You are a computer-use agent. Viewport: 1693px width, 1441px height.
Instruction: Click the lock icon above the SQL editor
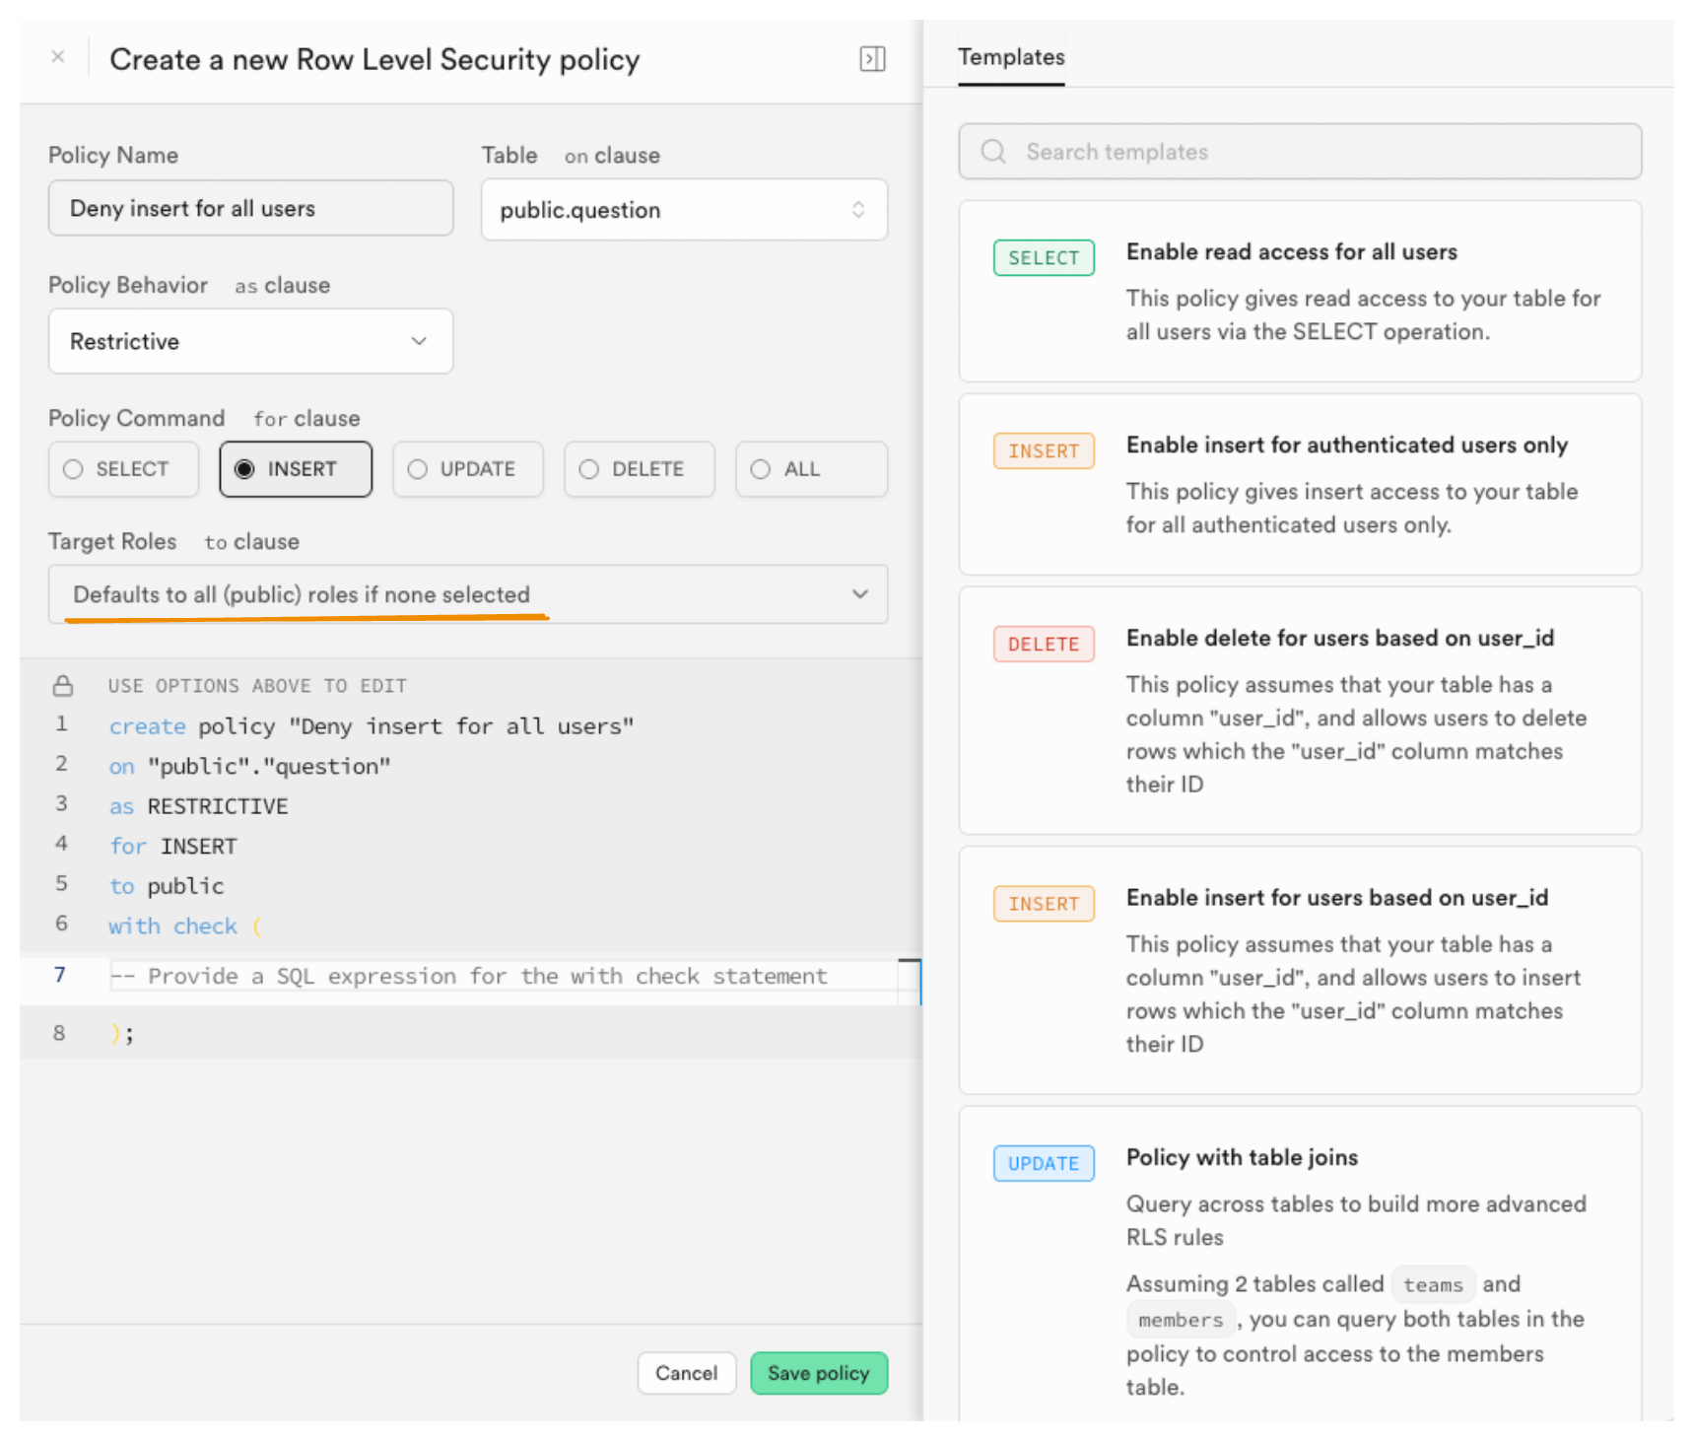(63, 686)
